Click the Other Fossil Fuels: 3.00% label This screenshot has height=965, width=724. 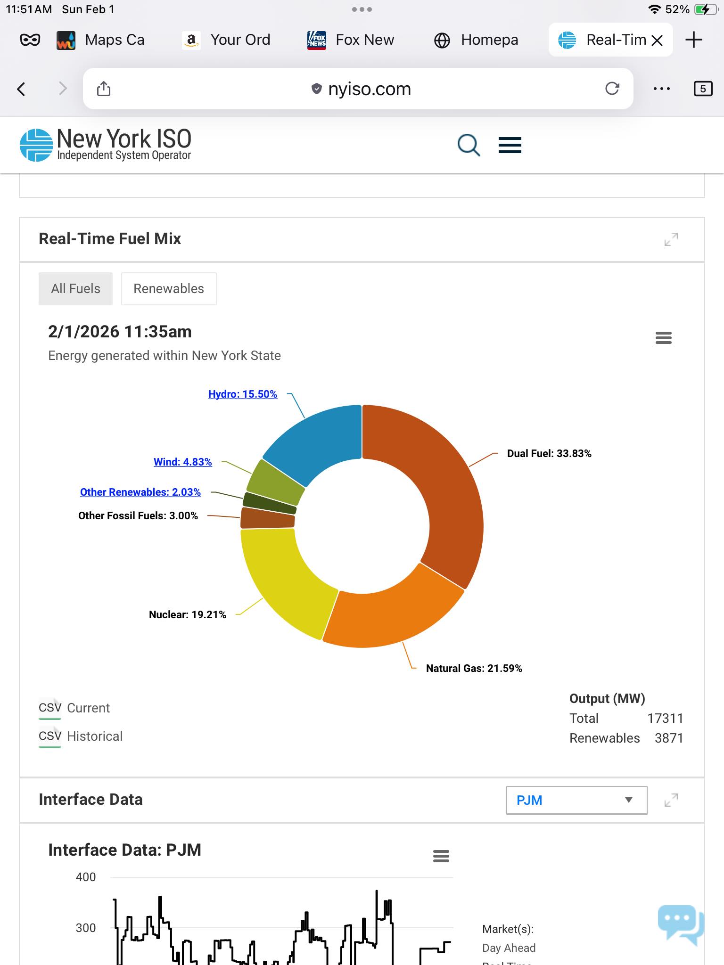[x=138, y=515]
